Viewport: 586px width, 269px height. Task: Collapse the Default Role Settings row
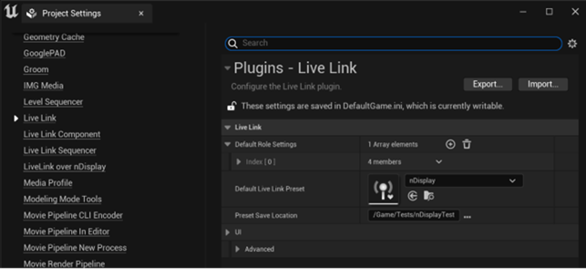point(227,145)
